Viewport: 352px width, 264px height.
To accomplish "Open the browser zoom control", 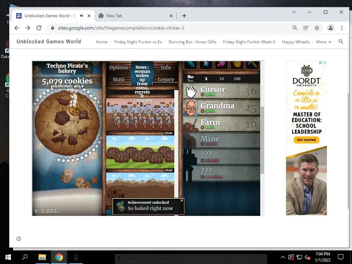I will coord(295,28).
